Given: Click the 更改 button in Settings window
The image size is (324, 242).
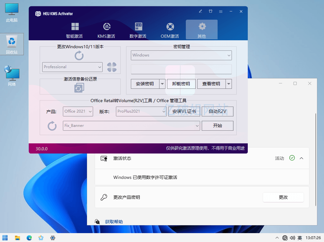Looking at the screenshot, I should click(x=283, y=197).
